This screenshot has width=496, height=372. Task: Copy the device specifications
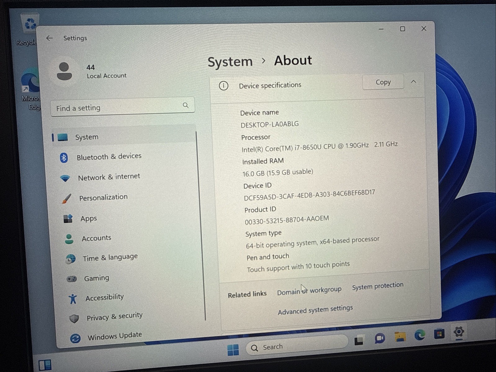(x=383, y=82)
